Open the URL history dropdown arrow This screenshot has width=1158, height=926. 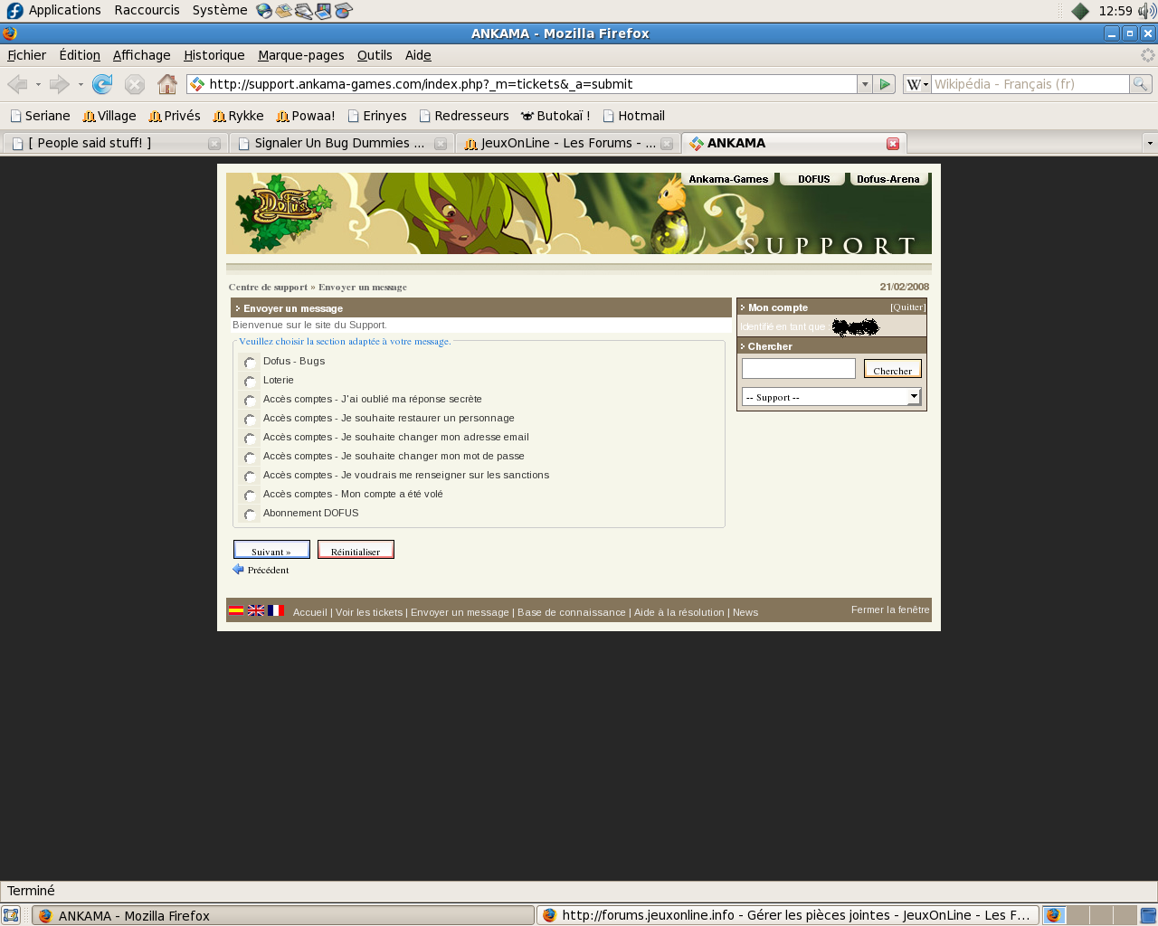pos(865,84)
